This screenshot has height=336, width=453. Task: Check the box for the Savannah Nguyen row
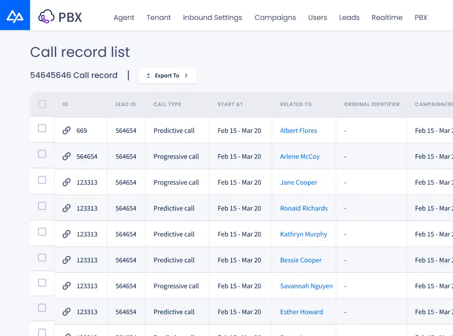42,283
